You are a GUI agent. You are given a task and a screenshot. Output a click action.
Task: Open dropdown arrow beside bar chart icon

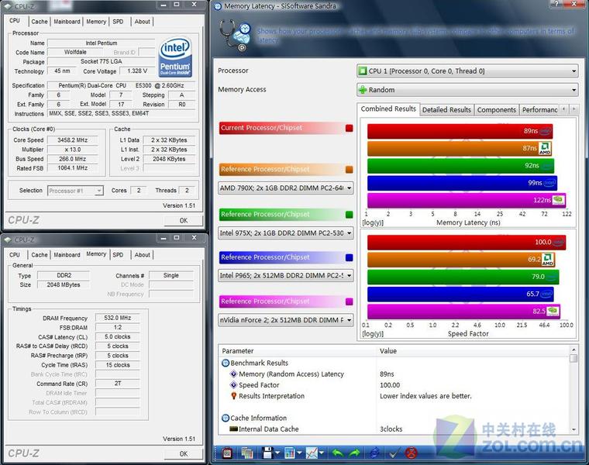point(299,453)
